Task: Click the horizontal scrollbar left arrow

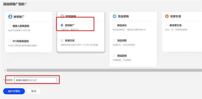Action: pyautogui.click(x=5, y=70)
